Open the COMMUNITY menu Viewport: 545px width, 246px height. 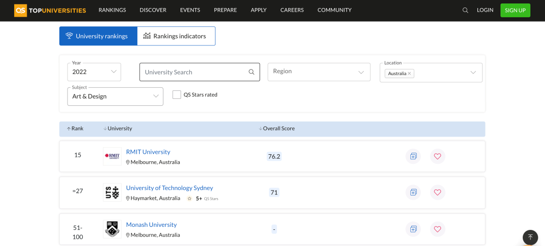click(335, 10)
